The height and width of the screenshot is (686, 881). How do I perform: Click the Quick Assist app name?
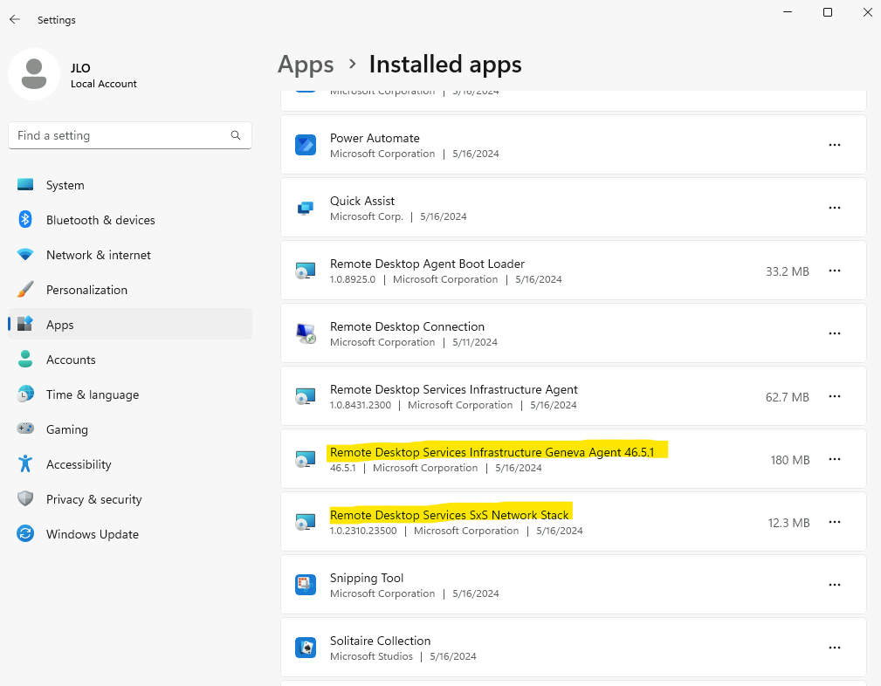361,201
